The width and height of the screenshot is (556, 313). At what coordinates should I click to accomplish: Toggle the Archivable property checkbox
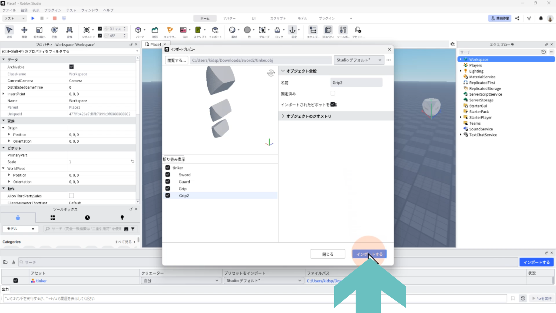[x=72, y=67]
